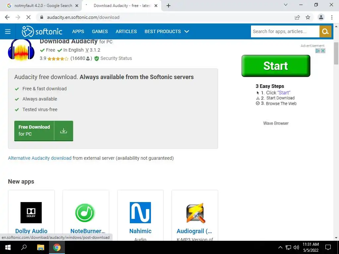Open the GAMES menu
339x254 pixels.
point(100,31)
